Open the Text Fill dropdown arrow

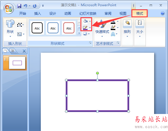[x=118, y=22]
